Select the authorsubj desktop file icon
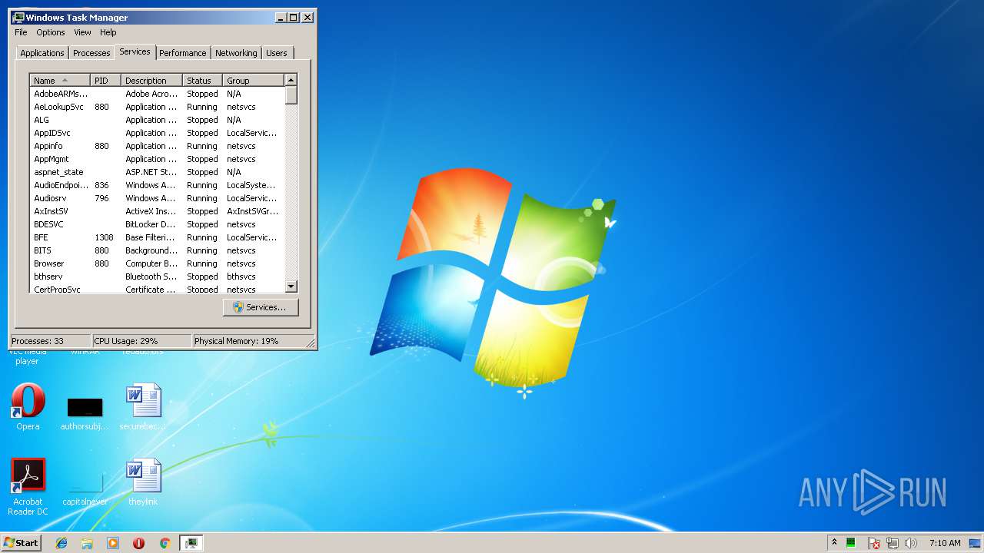Viewport: 984px width, 553px height. click(x=85, y=413)
